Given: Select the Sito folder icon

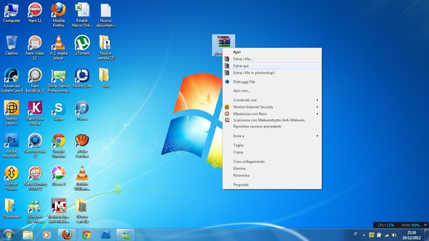Looking at the screenshot, I should [x=106, y=78].
